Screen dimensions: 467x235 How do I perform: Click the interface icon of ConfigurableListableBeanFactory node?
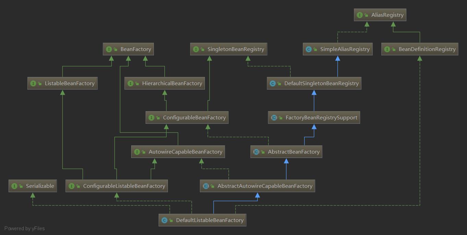pyautogui.click(x=72, y=186)
